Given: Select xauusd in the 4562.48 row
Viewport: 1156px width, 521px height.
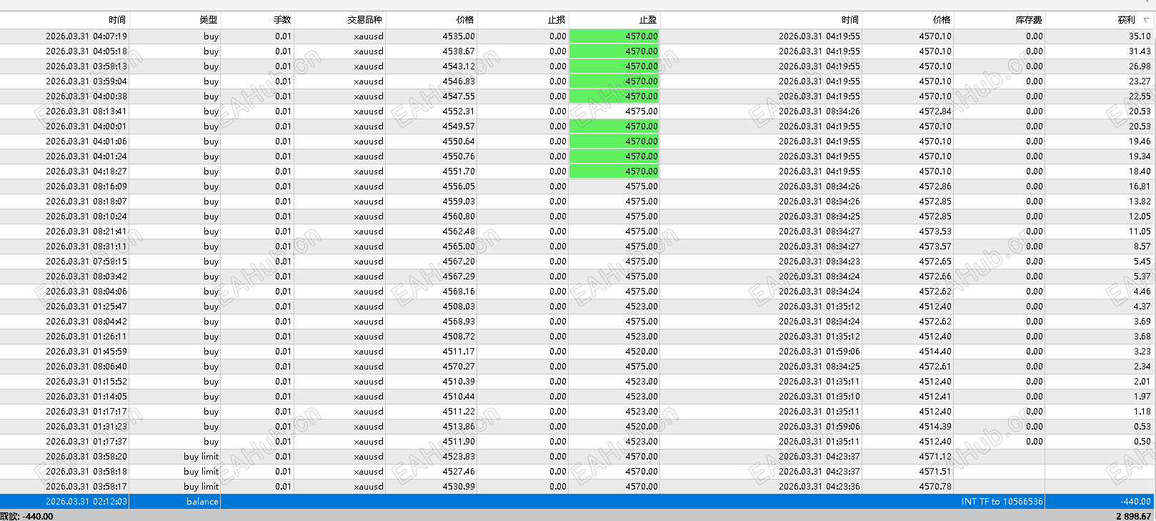Looking at the screenshot, I should (x=369, y=232).
